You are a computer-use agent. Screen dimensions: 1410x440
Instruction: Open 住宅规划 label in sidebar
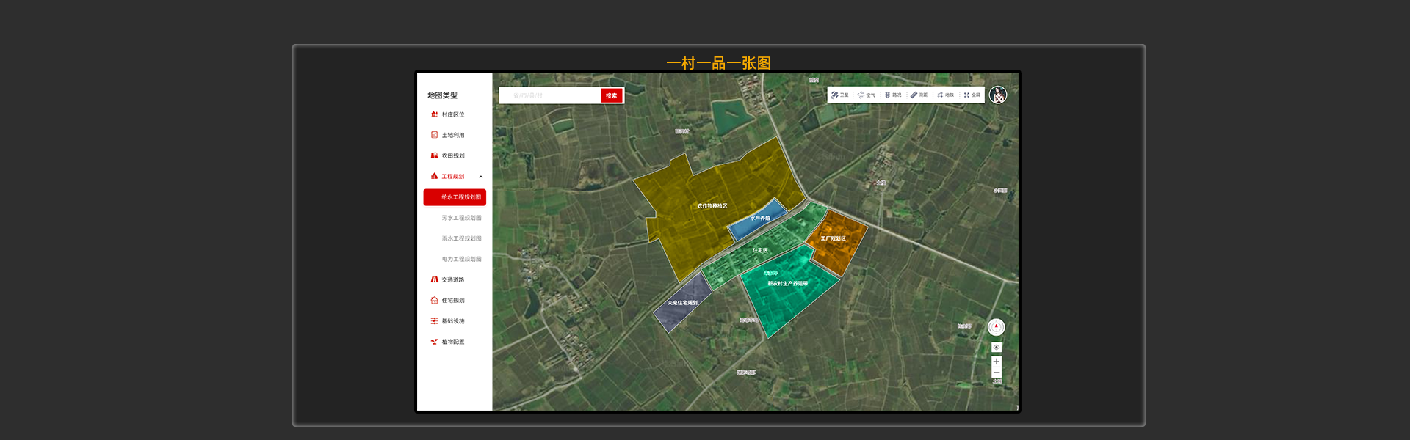[453, 300]
